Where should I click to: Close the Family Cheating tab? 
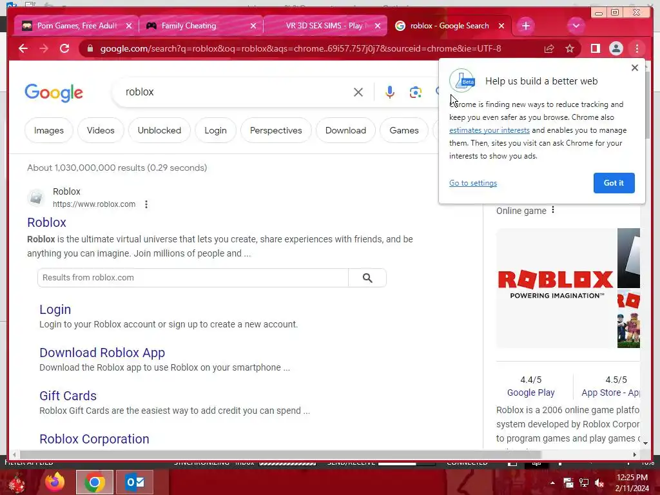click(253, 26)
